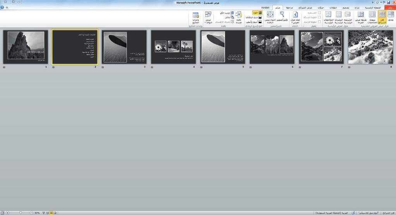Image resolution: width=396 pixels, height=215 pixels.
Task: Open New Window (نافذة جديدة)
Action: click(x=239, y=17)
